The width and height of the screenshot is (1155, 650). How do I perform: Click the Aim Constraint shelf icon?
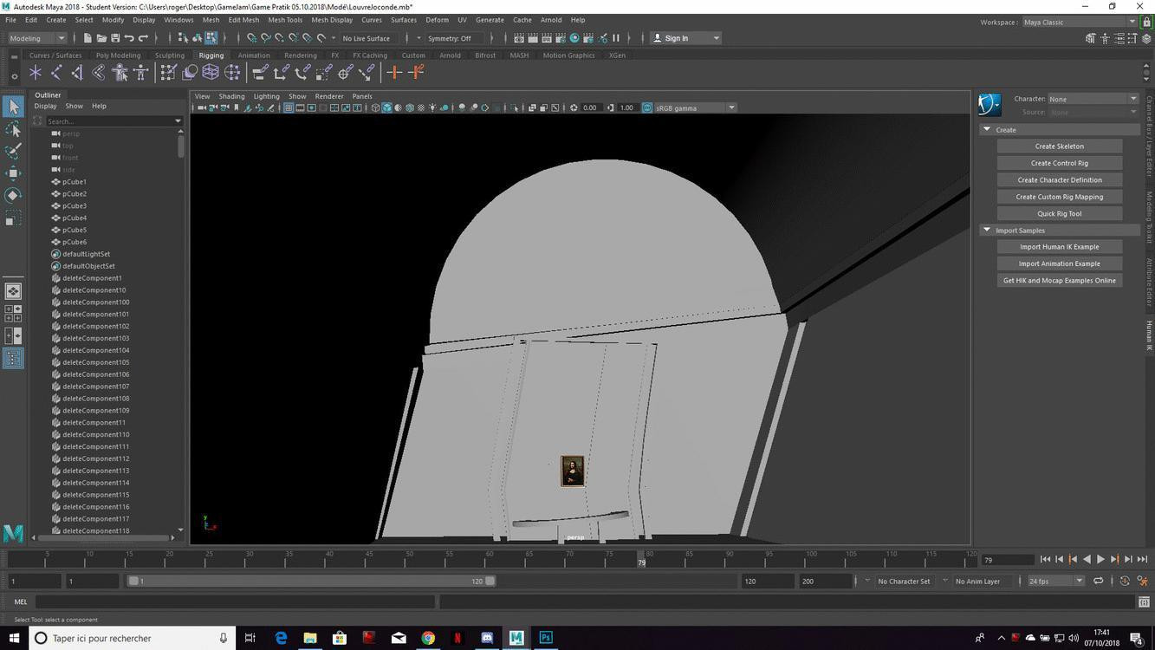pyautogui.click(x=346, y=73)
